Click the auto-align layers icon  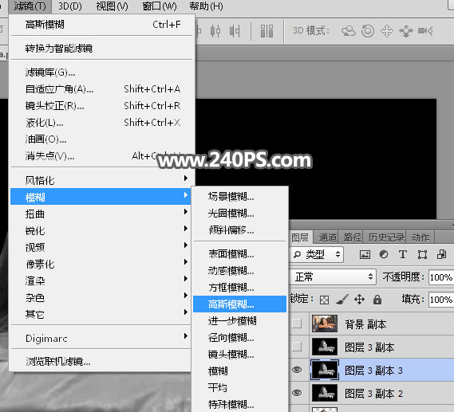(x=266, y=31)
